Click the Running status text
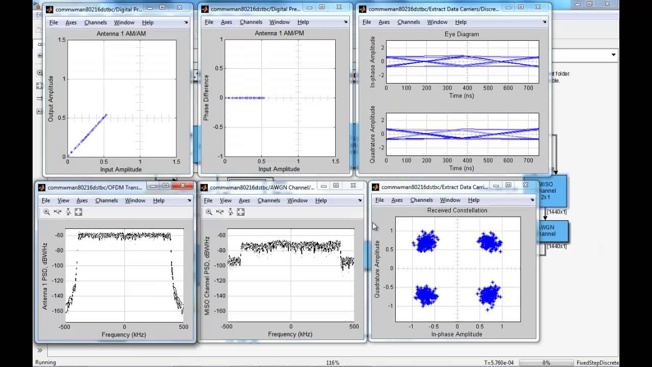The height and width of the screenshot is (367, 652). tap(45, 362)
